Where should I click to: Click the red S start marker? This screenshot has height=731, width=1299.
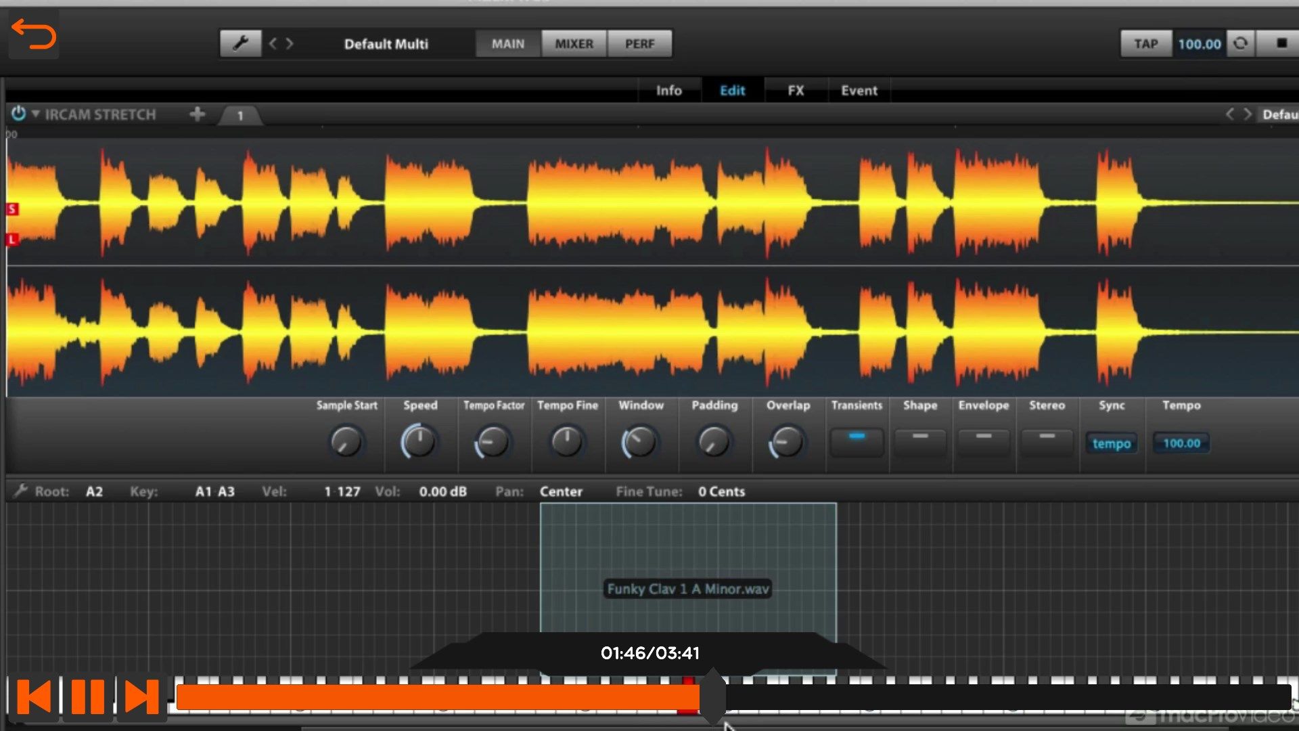coord(12,209)
